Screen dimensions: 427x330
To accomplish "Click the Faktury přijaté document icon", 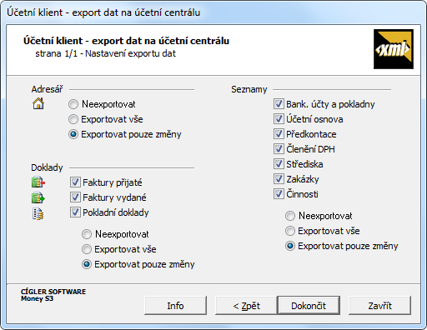I will click(x=38, y=182).
